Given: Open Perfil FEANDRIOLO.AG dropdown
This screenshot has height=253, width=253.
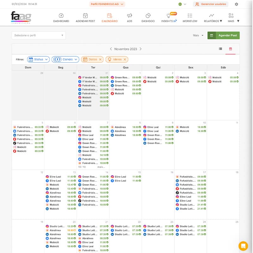Looking at the screenshot, I should 107,4.
